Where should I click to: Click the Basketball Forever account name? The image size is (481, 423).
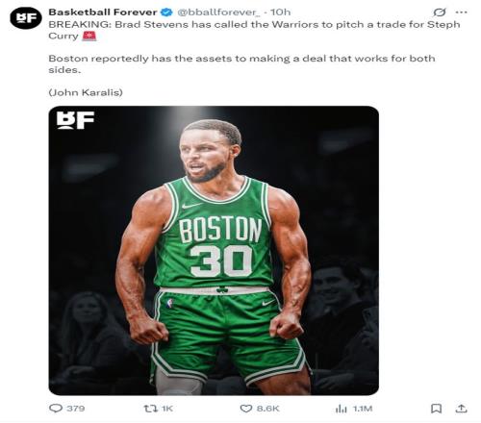(103, 12)
